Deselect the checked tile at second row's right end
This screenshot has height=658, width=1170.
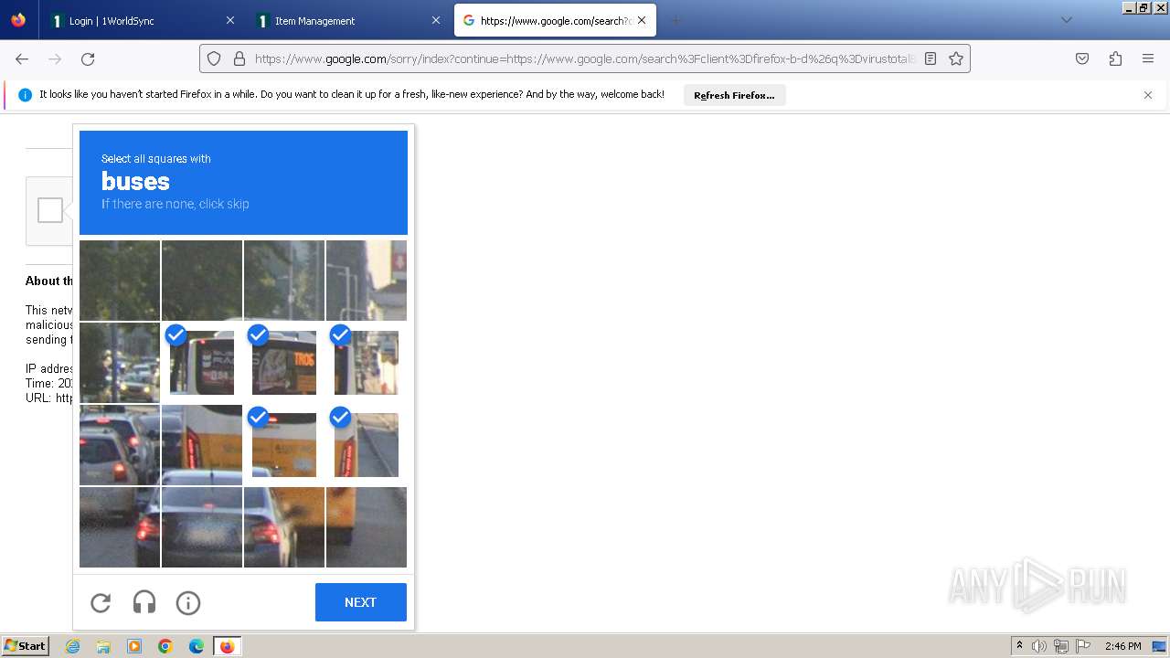367,363
